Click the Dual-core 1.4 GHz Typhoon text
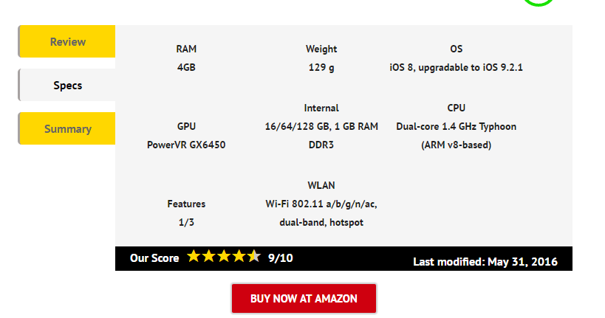The width and height of the screenshot is (605, 318). 456,127
